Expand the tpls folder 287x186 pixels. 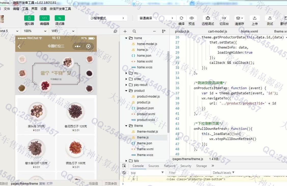[126, 161]
